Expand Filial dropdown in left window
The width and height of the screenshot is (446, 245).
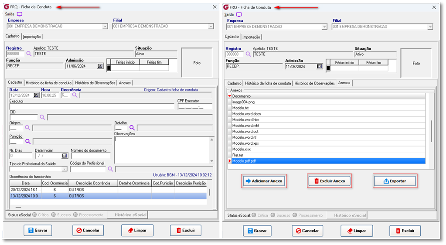click(211, 26)
